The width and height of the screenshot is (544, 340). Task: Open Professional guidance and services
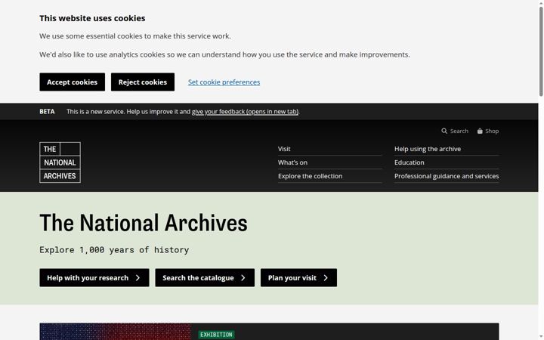pos(447,176)
